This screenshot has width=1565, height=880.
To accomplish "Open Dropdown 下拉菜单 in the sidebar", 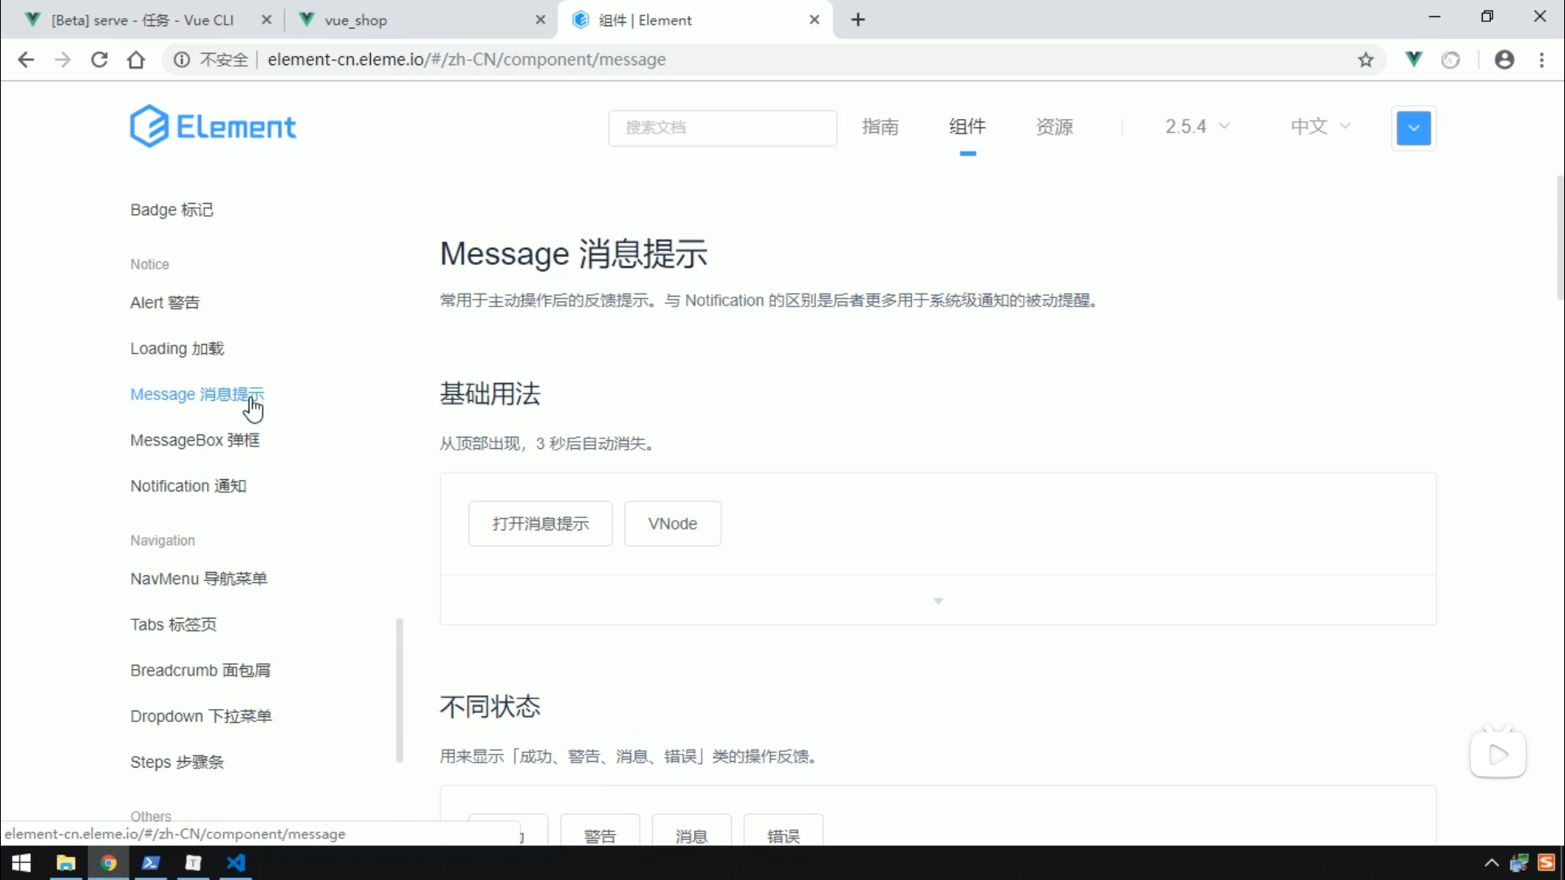I will [201, 716].
